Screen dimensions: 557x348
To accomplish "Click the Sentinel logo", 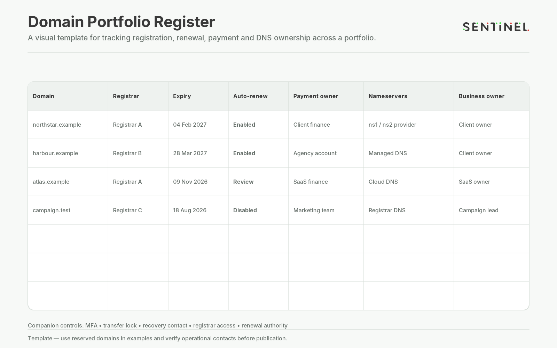I will click(496, 27).
